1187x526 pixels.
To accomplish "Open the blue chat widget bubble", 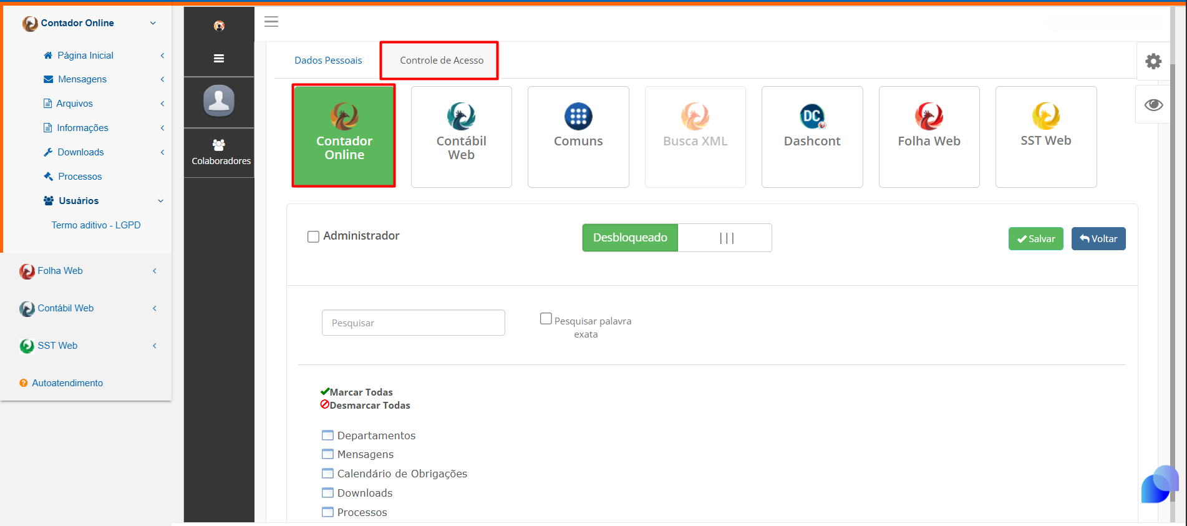I will pos(1160,484).
